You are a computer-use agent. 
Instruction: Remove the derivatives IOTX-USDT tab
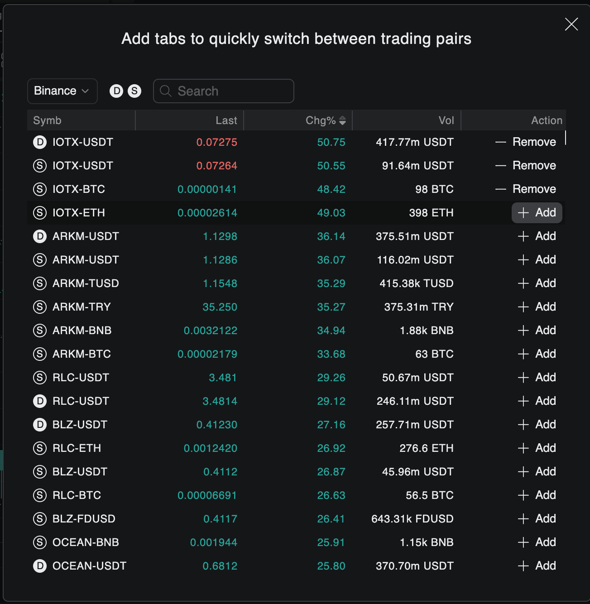coord(526,142)
